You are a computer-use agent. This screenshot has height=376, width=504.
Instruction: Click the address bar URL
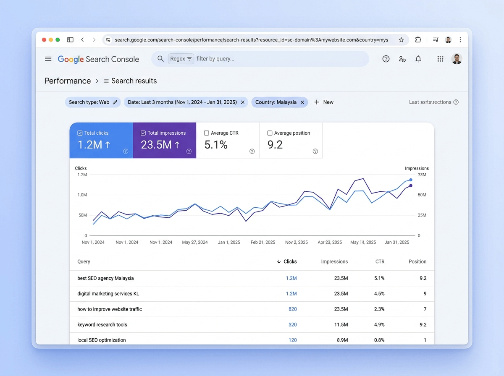tap(251, 40)
